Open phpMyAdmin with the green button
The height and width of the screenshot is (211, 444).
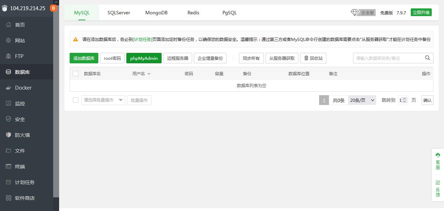pyautogui.click(x=144, y=58)
